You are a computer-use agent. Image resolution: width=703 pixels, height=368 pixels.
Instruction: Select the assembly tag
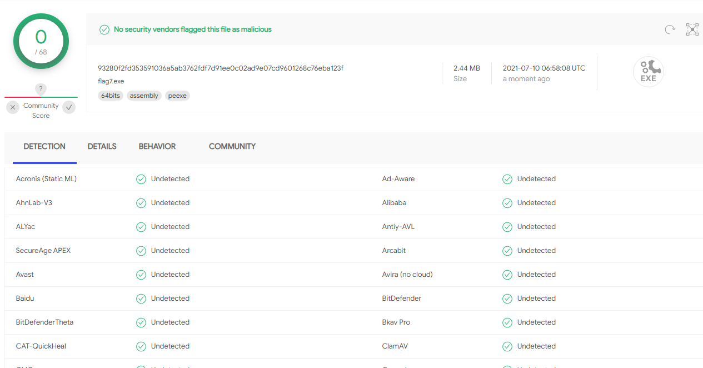point(144,96)
